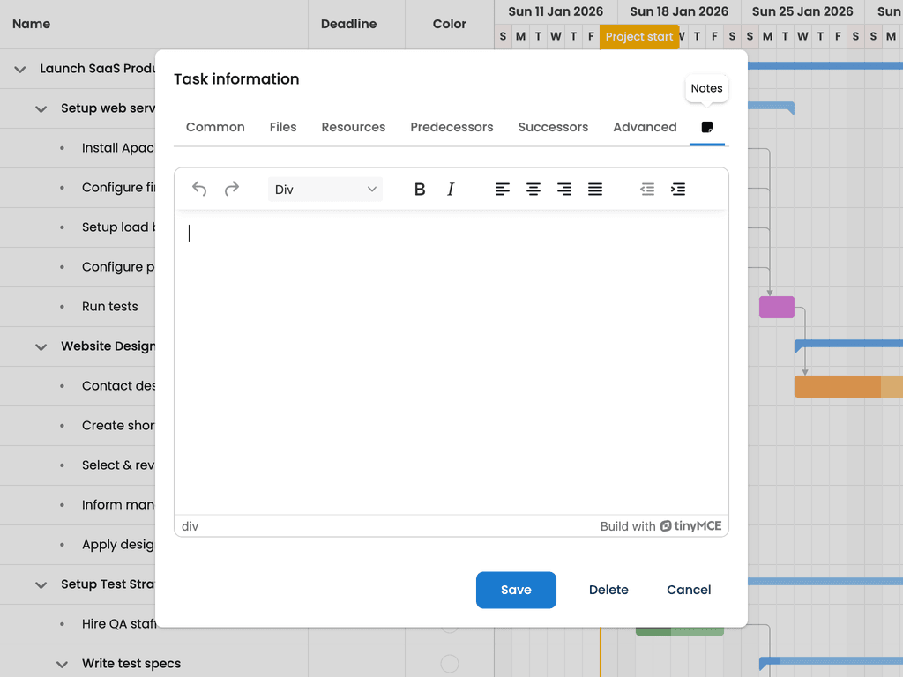903x677 pixels.
Task: Click inside the notes text area
Action: tap(451, 362)
